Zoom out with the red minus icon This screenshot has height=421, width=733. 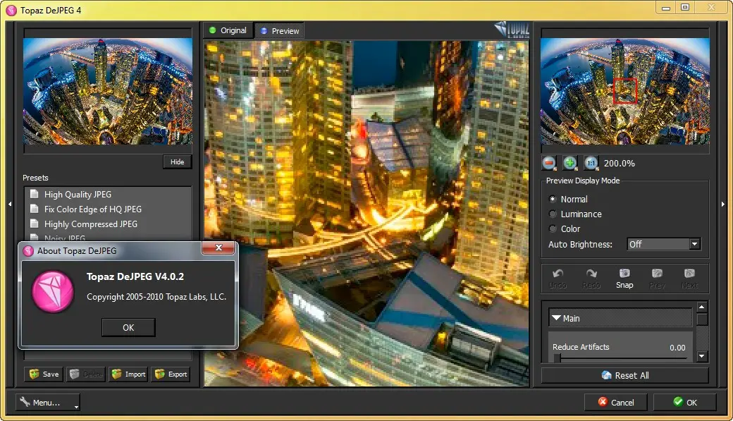tap(549, 163)
